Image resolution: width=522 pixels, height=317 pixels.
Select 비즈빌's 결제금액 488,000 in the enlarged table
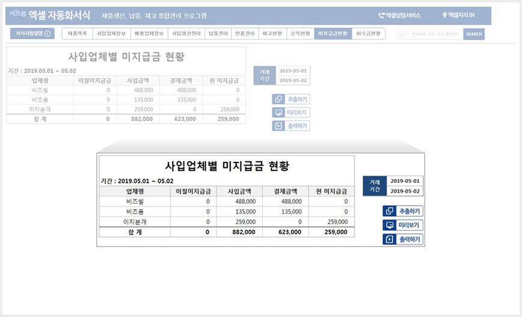285,202
